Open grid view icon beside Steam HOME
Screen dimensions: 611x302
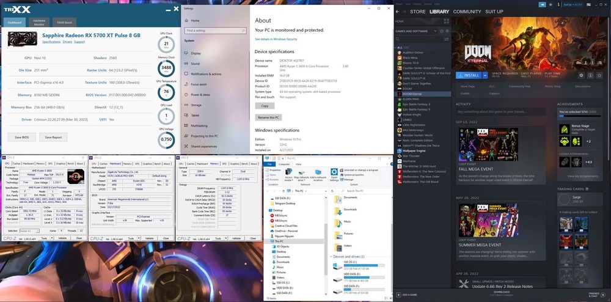[447, 21]
